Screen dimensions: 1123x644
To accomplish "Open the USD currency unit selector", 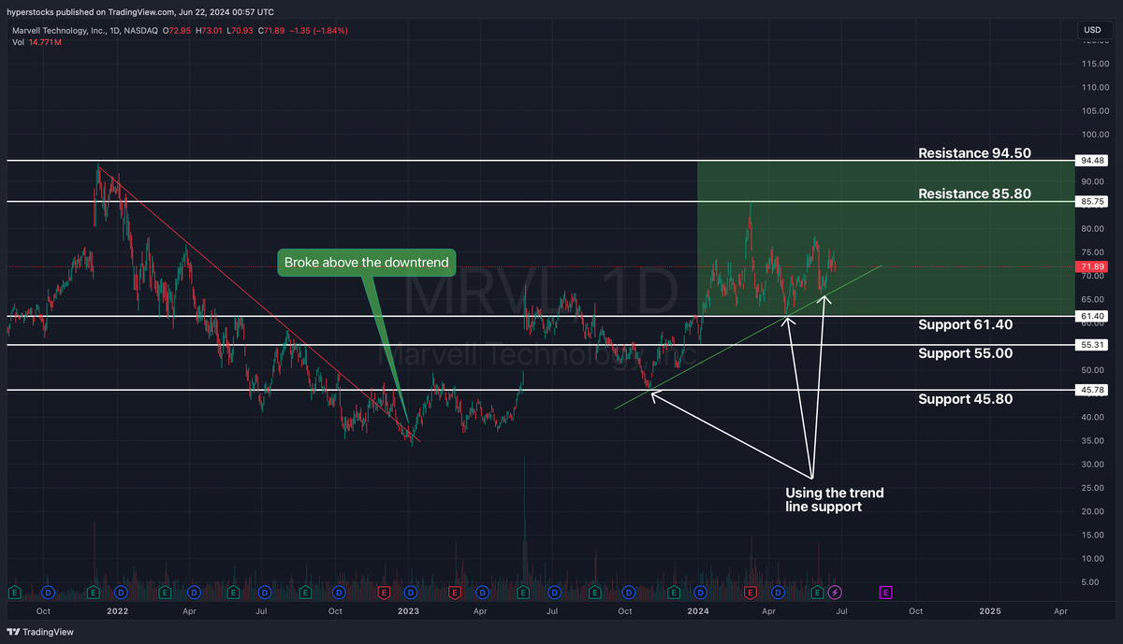I will coord(1091,30).
